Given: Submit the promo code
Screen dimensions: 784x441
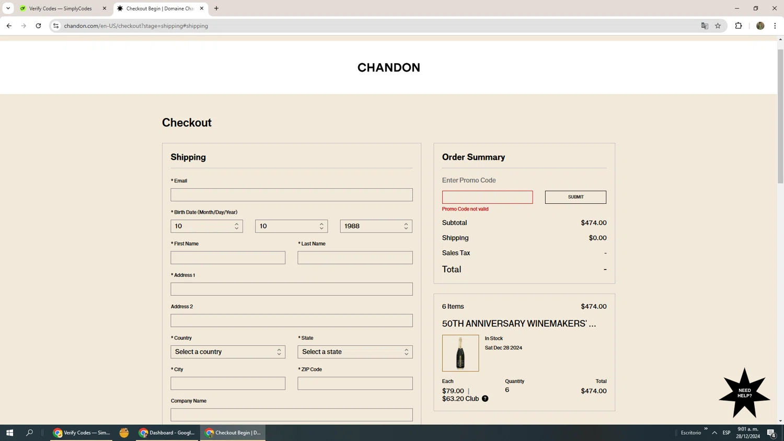Looking at the screenshot, I should (575, 197).
